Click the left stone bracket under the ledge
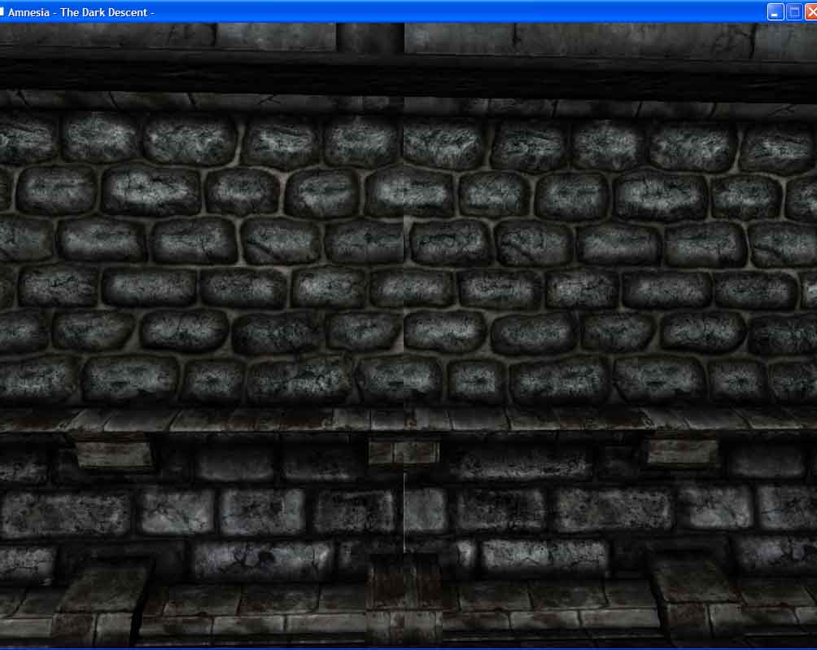This screenshot has height=650, width=817. [x=114, y=454]
